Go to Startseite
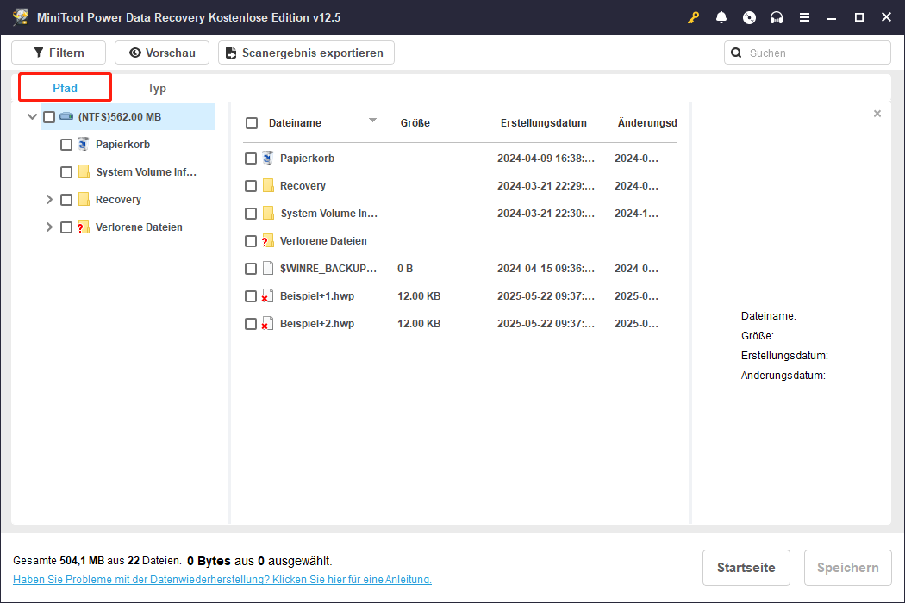This screenshot has width=905, height=603. (746, 567)
